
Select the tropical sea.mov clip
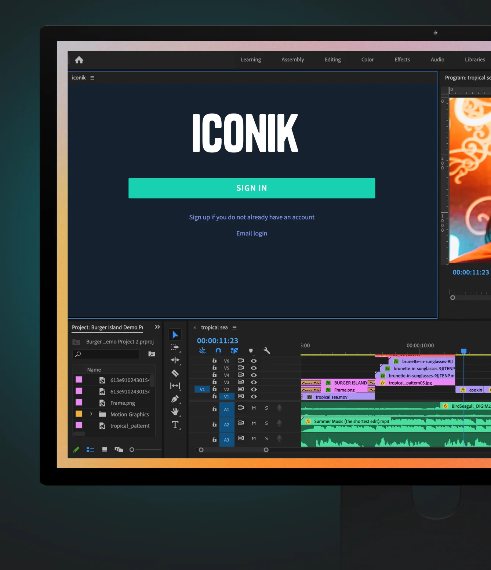(x=338, y=397)
